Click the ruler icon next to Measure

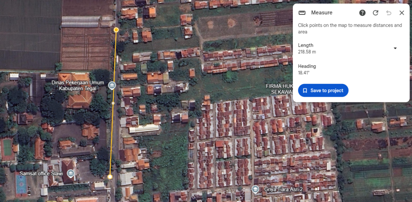302,13
